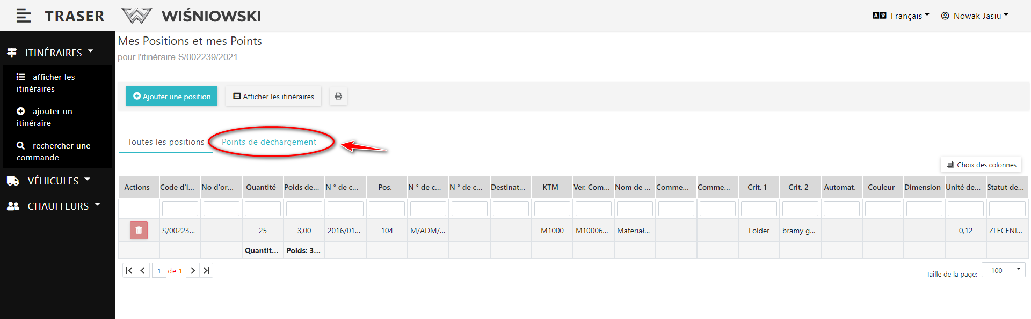The width and height of the screenshot is (1031, 319).
Task: Go to the first page of results
Action: (x=129, y=271)
